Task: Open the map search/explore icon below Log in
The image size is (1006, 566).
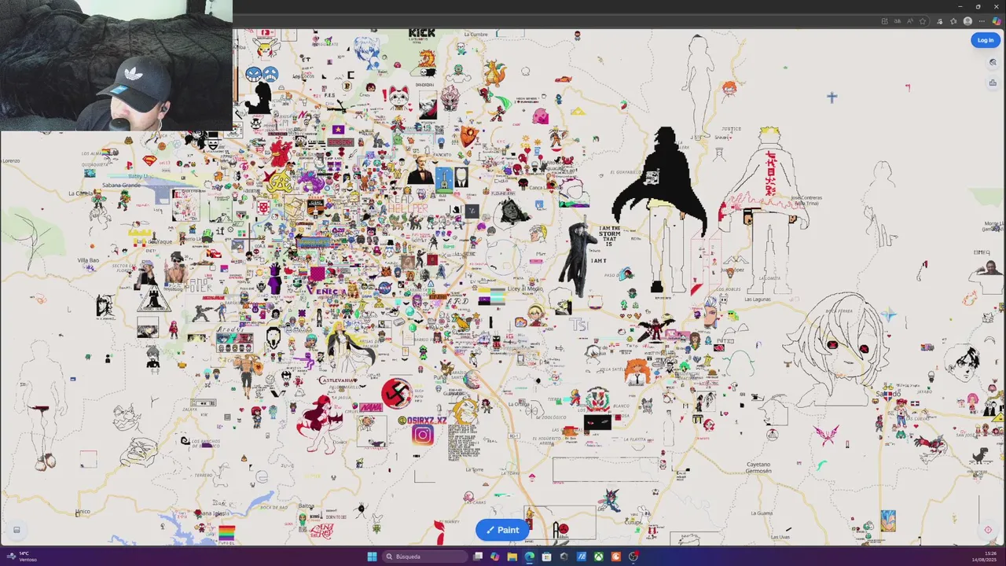Action: [993, 62]
